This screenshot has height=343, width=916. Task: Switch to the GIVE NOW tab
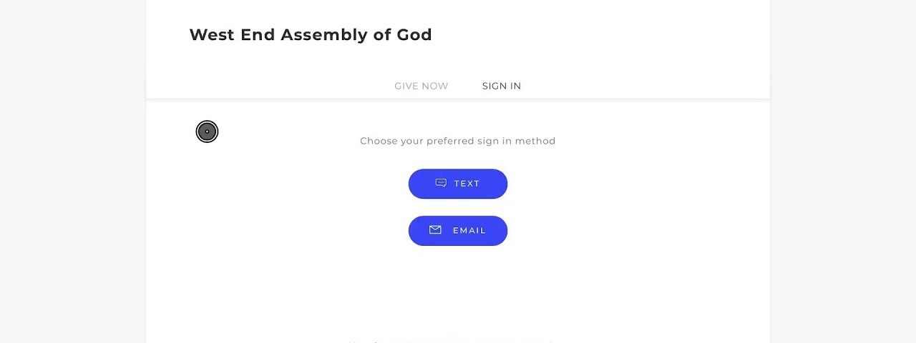pos(421,86)
